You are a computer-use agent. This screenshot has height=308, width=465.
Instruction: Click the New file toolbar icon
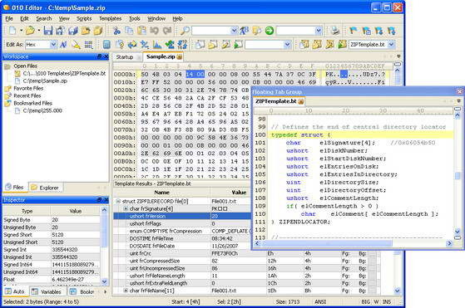(x=12, y=31)
